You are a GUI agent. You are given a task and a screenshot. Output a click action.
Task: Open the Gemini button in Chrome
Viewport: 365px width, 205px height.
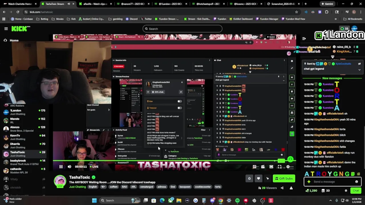(x=327, y=4)
